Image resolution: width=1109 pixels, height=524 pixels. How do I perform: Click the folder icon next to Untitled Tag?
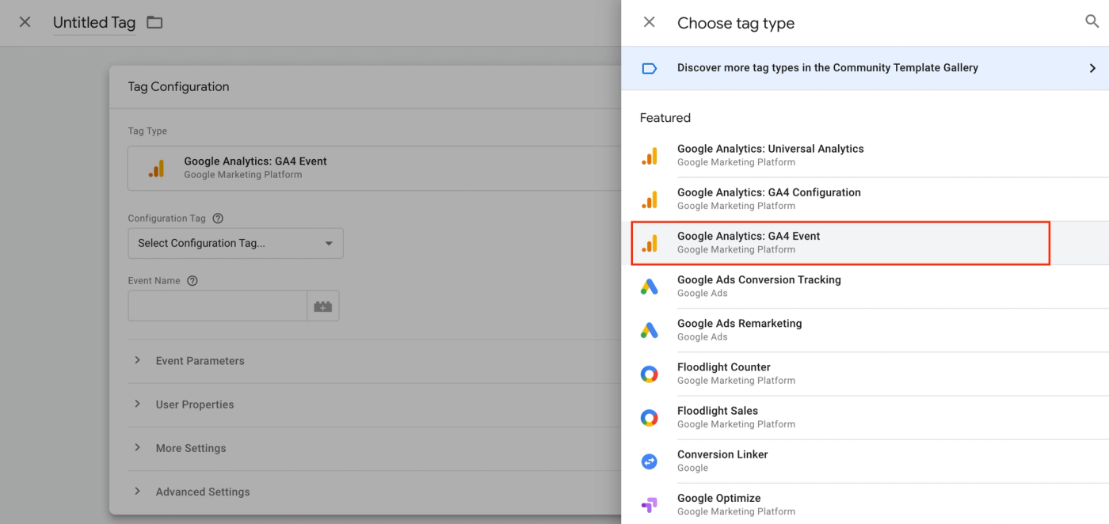pos(154,22)
